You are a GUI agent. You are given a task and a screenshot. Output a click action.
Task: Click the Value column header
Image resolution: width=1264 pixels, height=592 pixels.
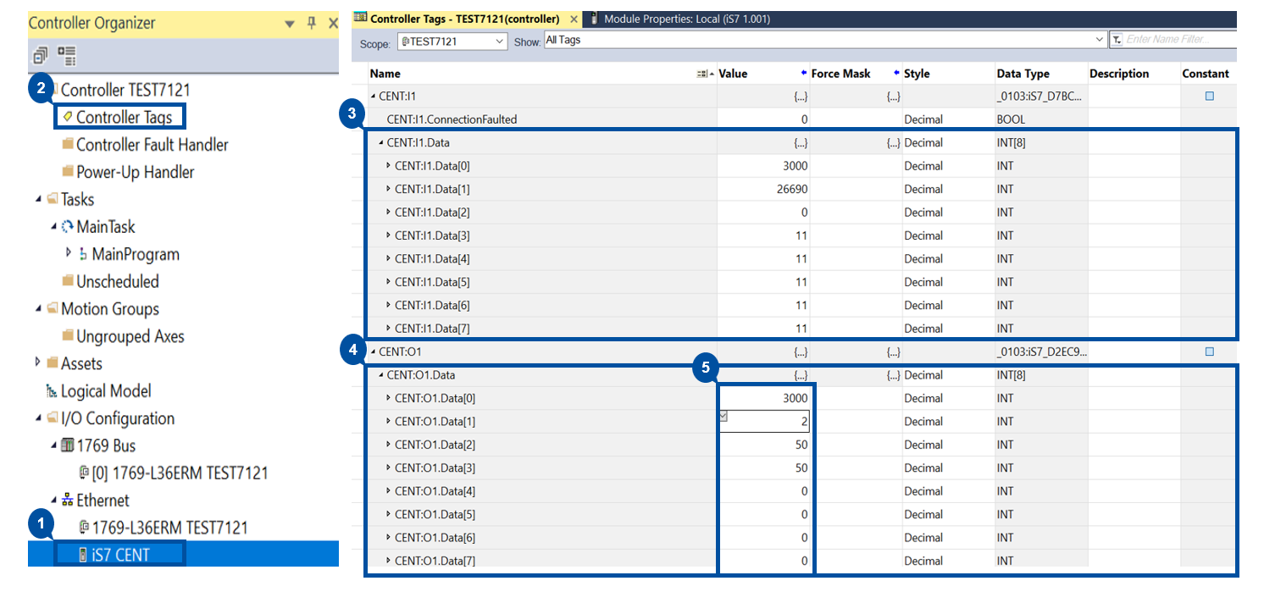[734, 74]
